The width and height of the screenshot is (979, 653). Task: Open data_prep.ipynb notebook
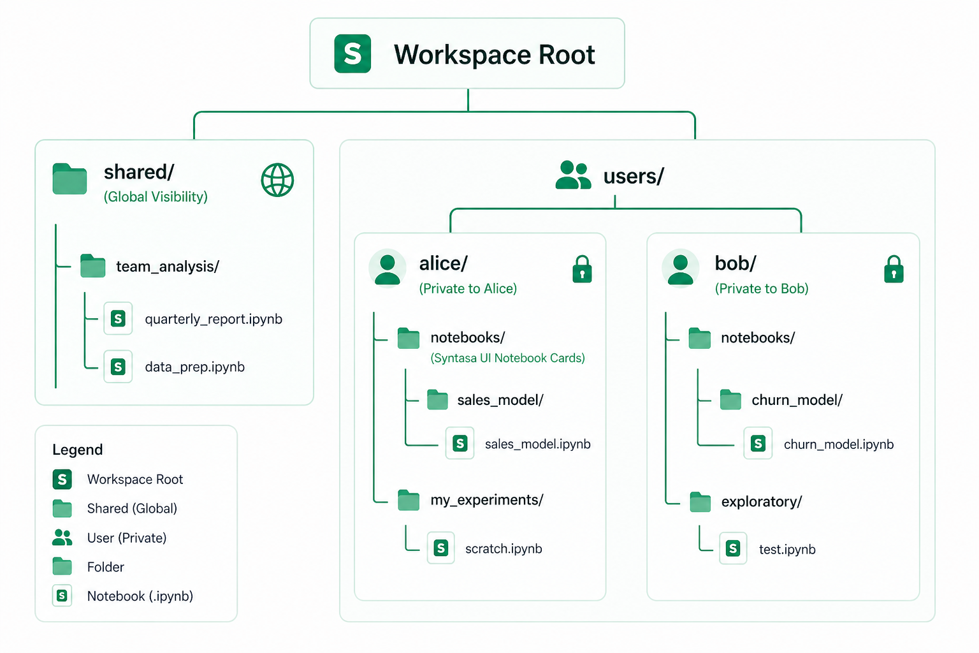point(194,367)
